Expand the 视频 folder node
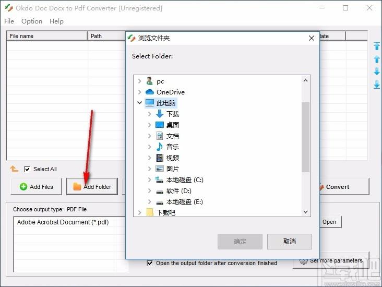The image size is (382, 287). tap(150, 158)
